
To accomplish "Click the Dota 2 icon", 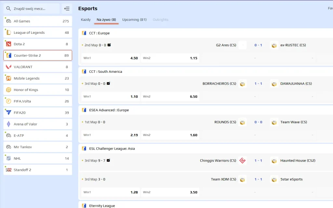I will [x=8, y=44].
